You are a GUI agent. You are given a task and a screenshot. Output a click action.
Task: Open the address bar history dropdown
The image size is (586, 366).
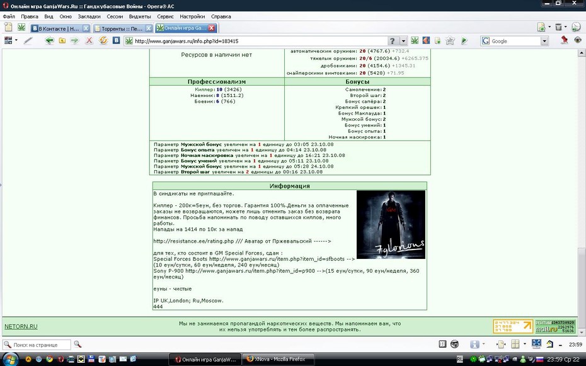[x=403, y=41]
